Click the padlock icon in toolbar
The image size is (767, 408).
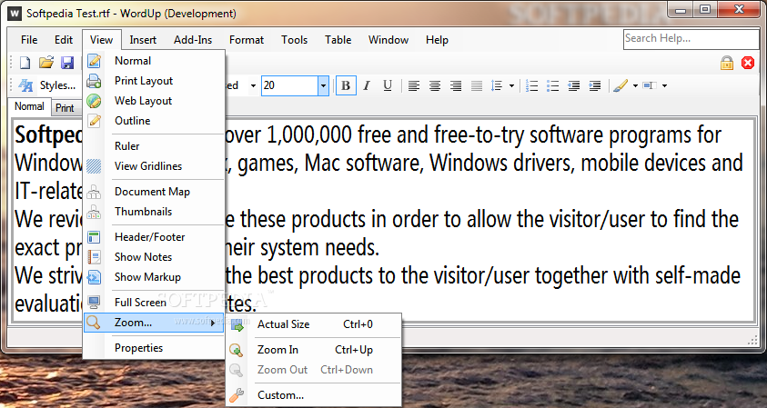click(727, 63)
